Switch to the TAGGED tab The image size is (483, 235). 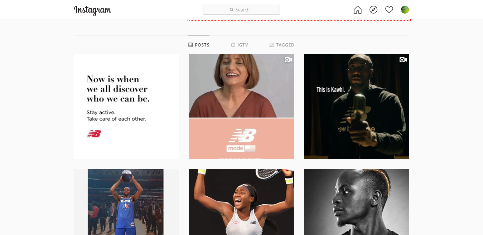pos(282,45)
